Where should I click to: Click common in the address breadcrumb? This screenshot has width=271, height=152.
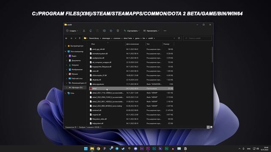[117, 38]
